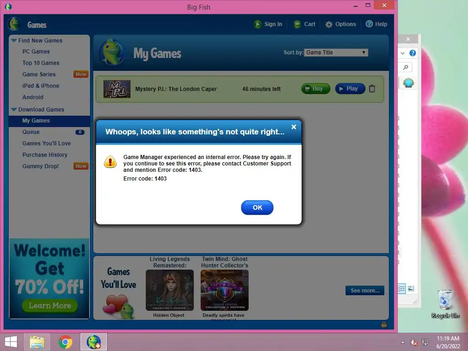
Task: Open Windows Start button
Action: pos(11,342)
